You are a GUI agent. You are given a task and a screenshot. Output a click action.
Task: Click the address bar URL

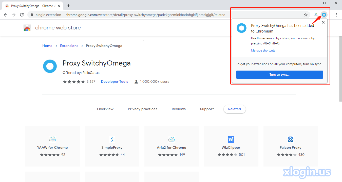pos(145,15)
